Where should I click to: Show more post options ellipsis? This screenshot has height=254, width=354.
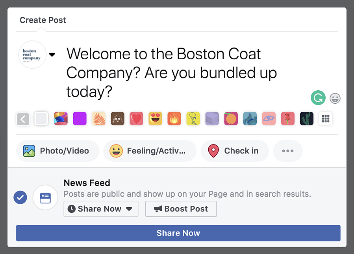coord(287,151)
